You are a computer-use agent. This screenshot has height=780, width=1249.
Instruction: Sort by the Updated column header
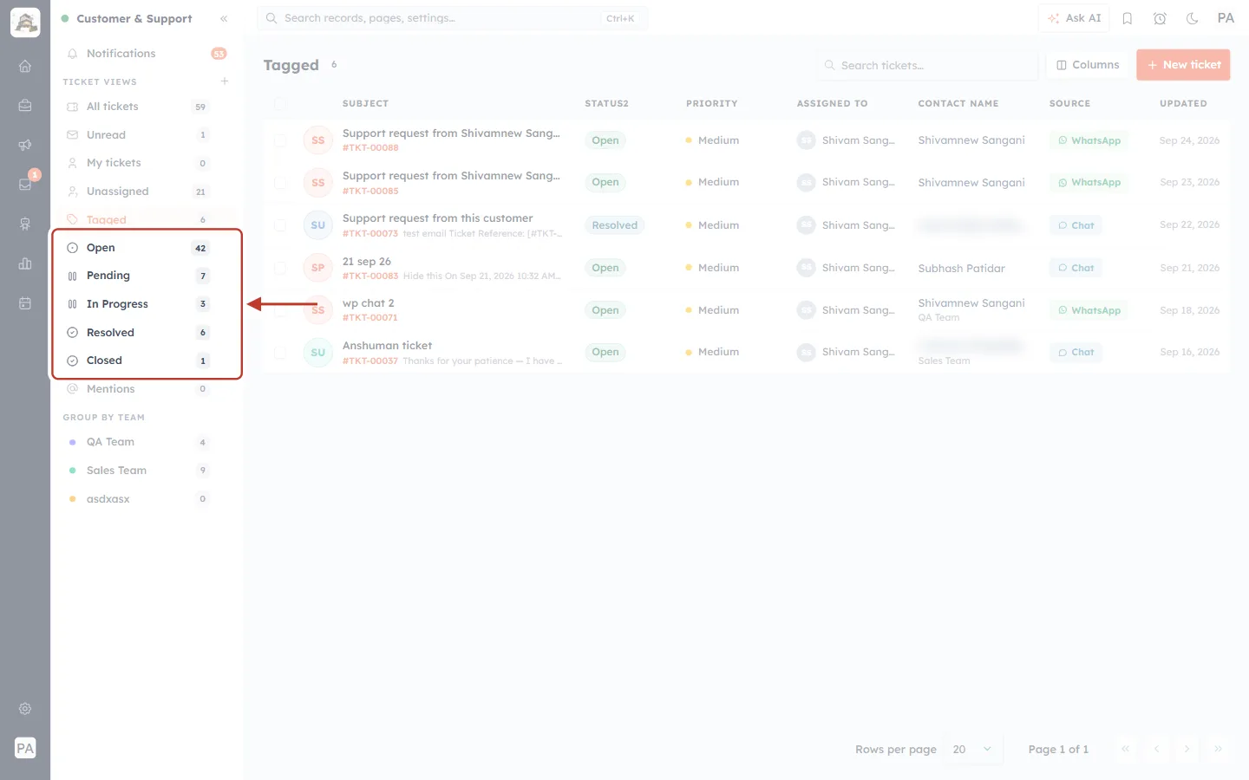(x=1183, y=104)
